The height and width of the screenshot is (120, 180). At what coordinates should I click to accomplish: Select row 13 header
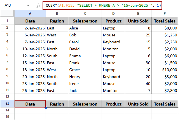tap(7, 104)
